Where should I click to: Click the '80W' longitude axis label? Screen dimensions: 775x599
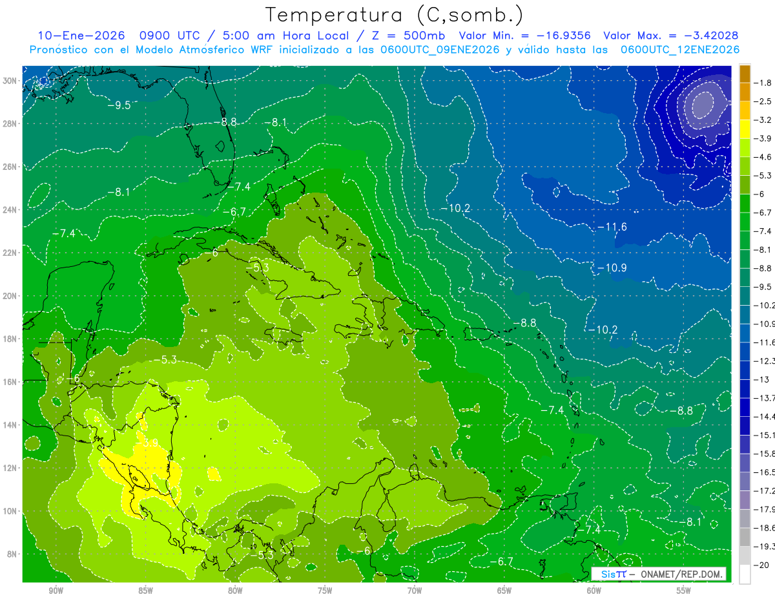pos(235,591)
